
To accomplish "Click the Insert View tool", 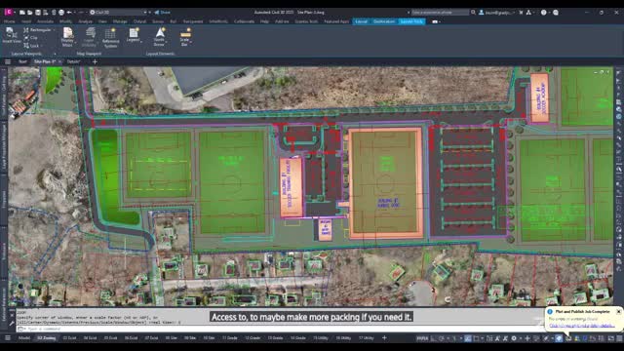I will [12, 35].
